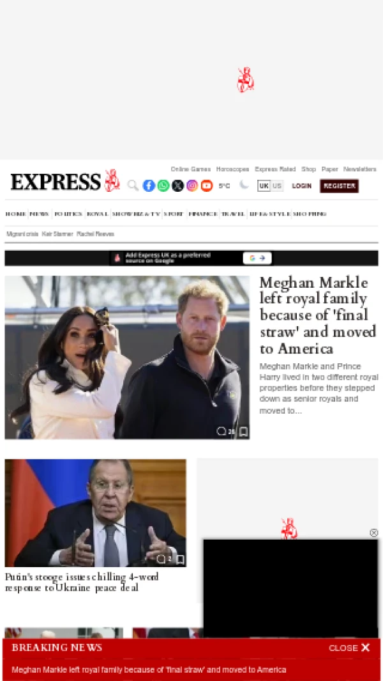This screenshot has width=383, height=681.
Task: Click the Login link
Action: click(301, 186)
